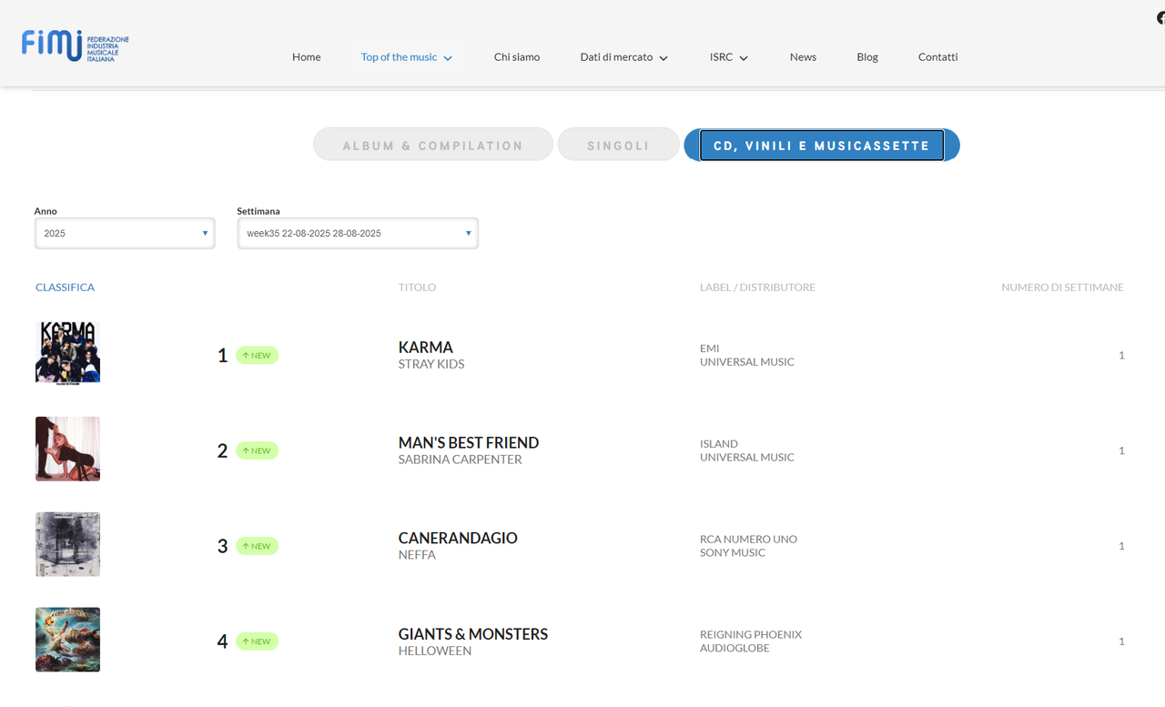Click Island label text
This screenshot has height=707, width=1165.
point(719,444)
